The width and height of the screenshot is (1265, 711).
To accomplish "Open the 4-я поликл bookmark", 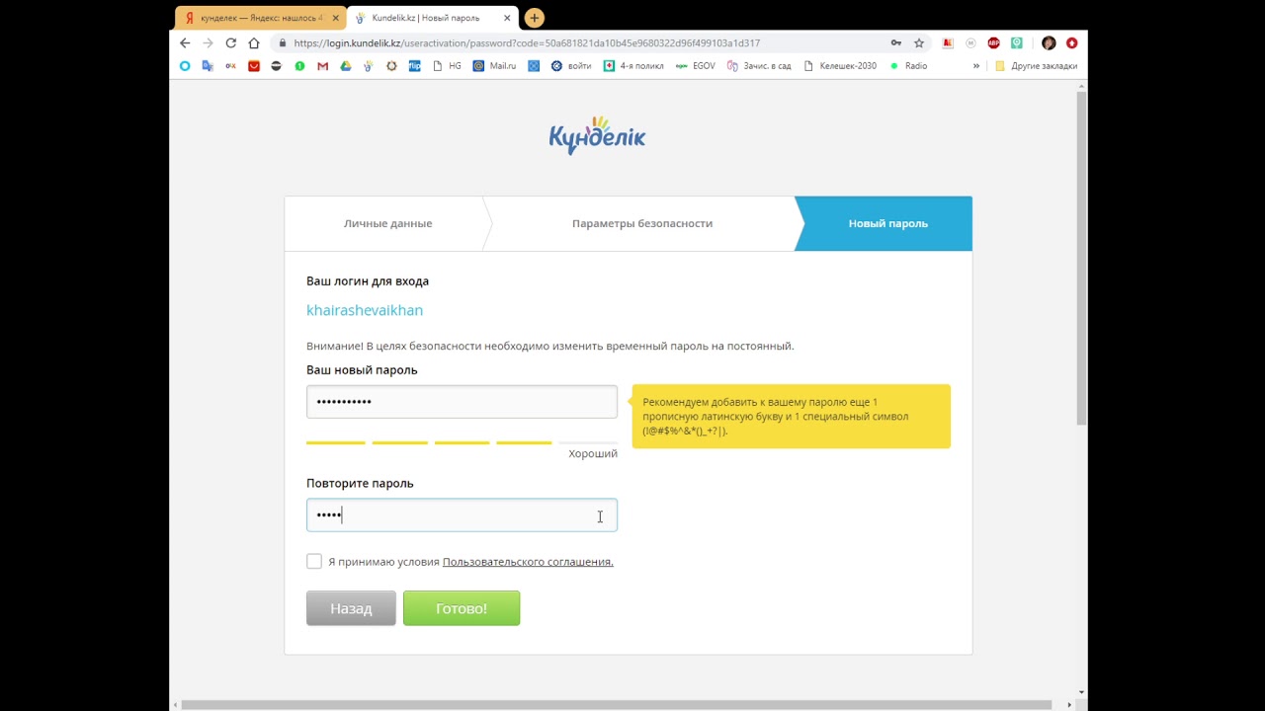I will pos(633,66).
